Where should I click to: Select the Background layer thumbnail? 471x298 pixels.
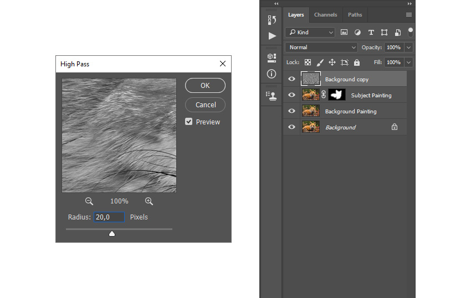click(311, 127)
